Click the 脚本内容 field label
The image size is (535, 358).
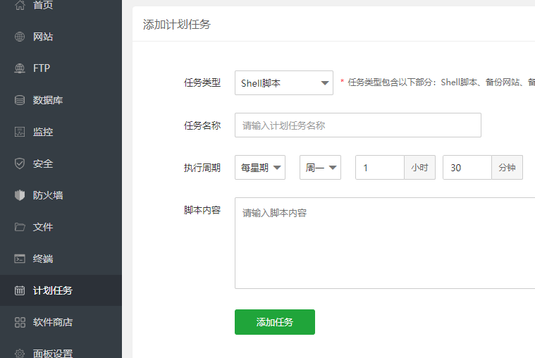202,210
